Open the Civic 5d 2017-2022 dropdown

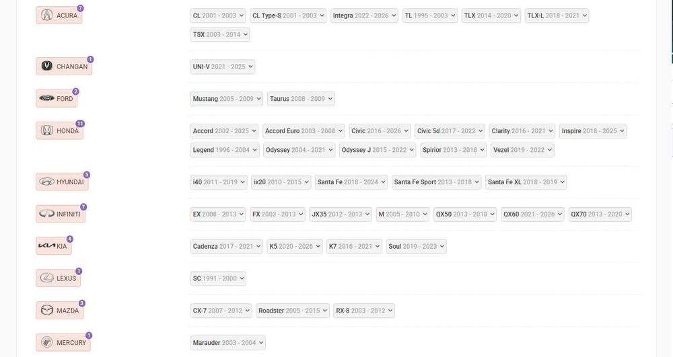(x=450, y=130)
